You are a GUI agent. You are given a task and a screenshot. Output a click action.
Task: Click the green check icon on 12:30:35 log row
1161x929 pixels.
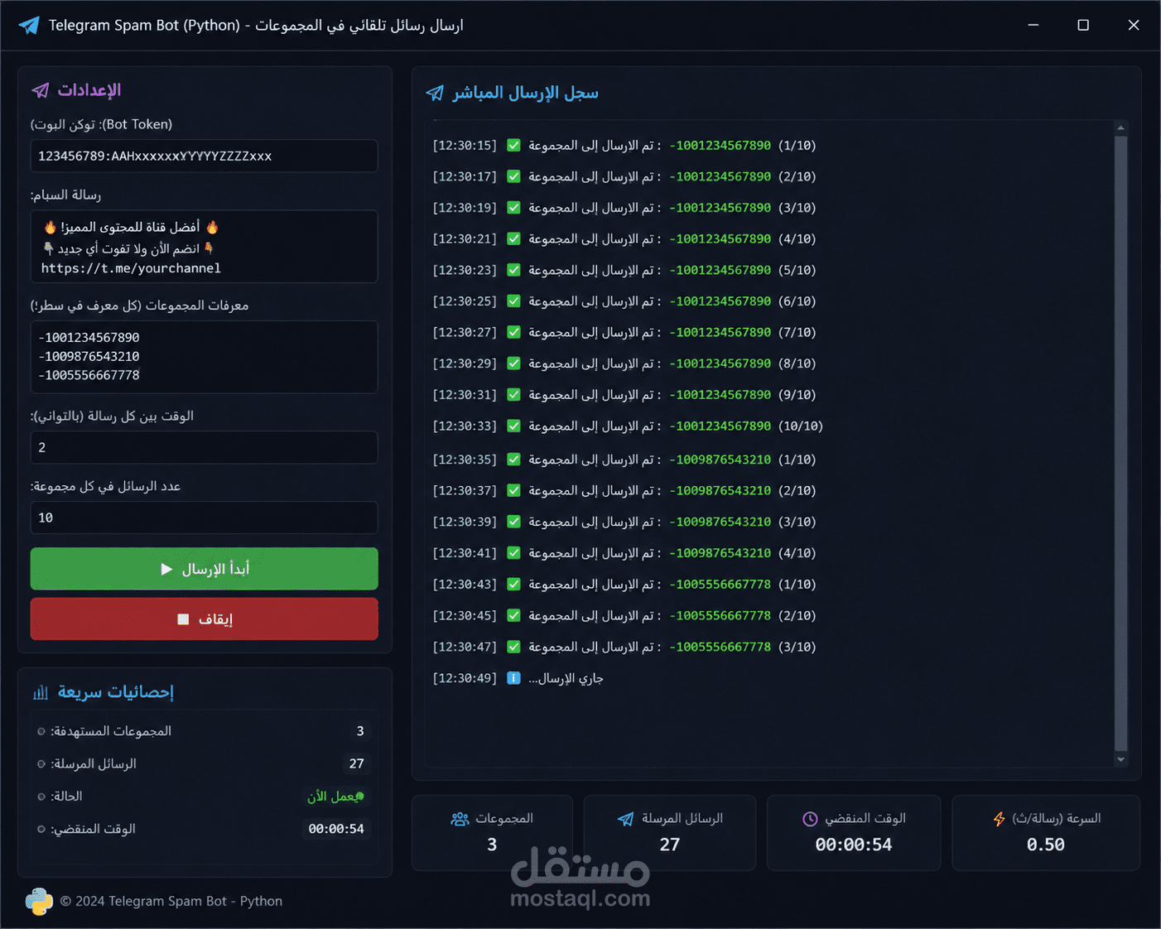tap(513, 459)
